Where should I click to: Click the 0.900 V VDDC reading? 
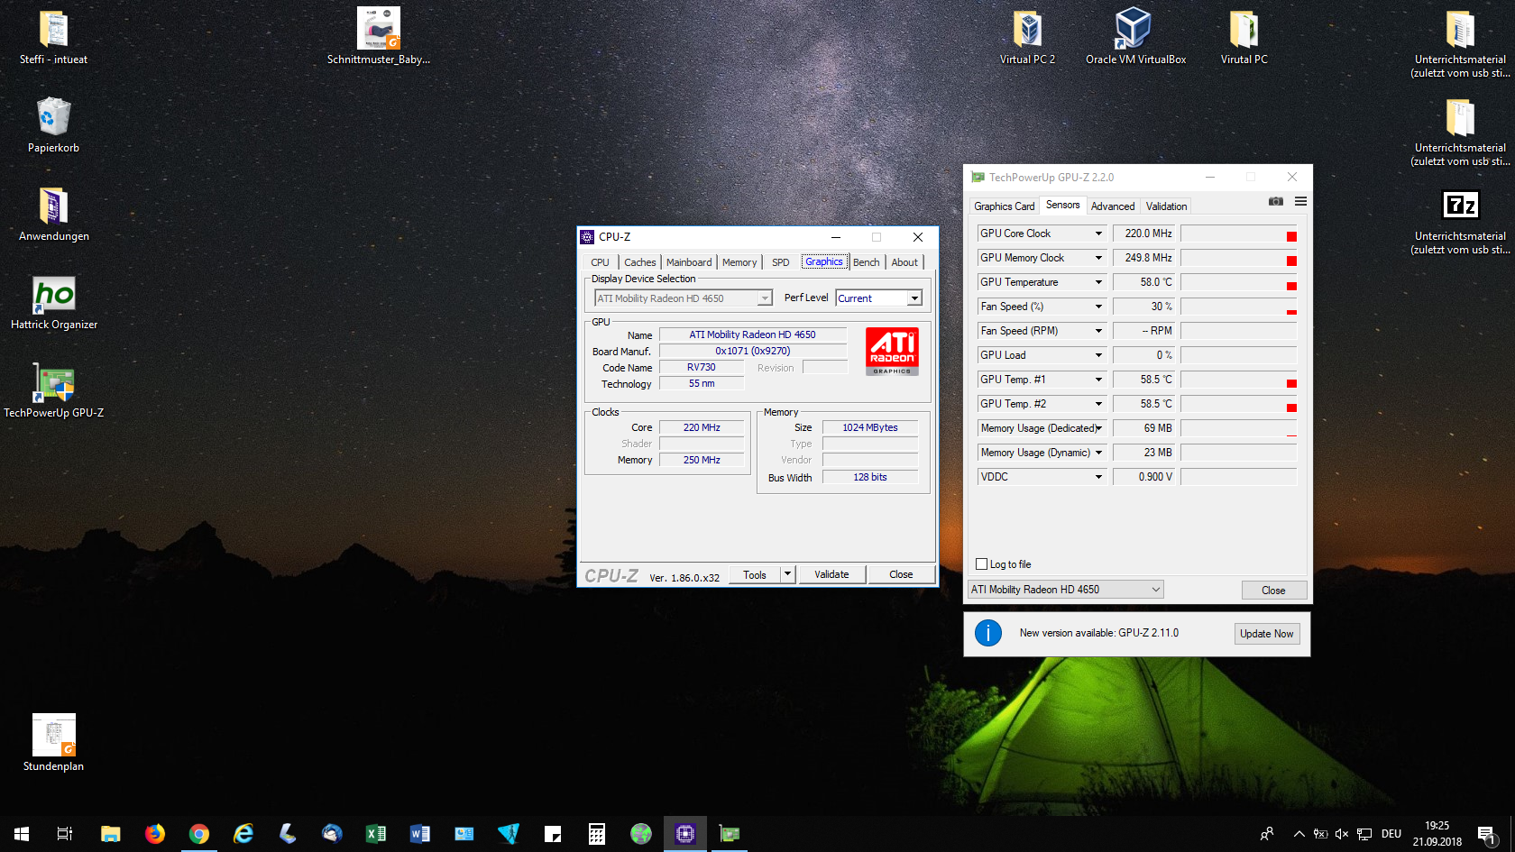(1144, 477)
